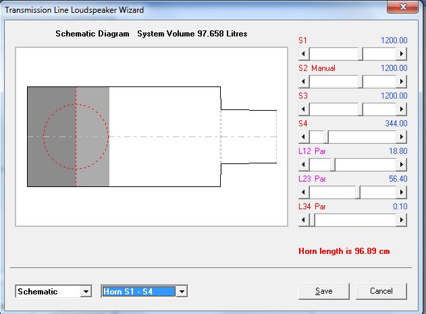The height and width of the screenshot is (314, 426).
Task: Click the System Volume 97.658 Litres text
Action: click(192, 34)
